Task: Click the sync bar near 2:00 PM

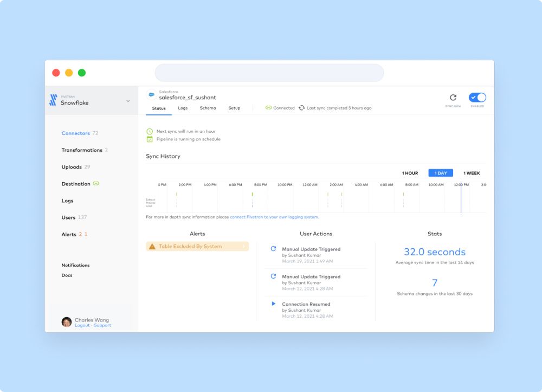Action: pyautogui.click(x=176, y=194)
